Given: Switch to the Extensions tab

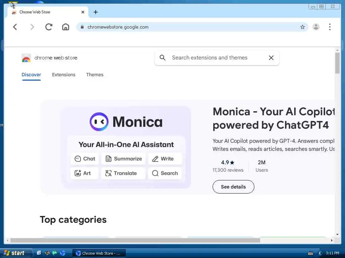Looking at the screenshot, I should click(64, 75).
